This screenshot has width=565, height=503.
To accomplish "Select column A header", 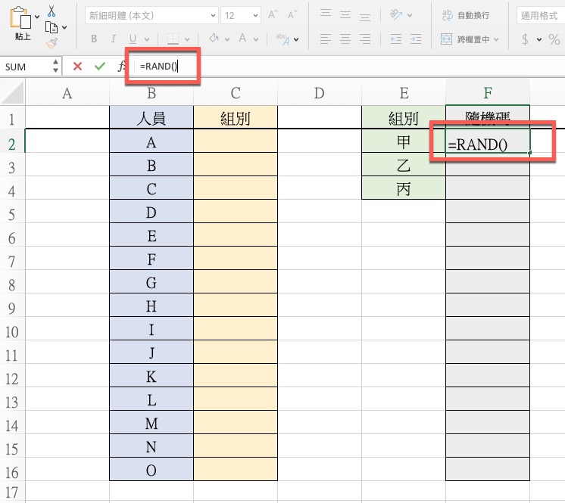I will [67, 93].
